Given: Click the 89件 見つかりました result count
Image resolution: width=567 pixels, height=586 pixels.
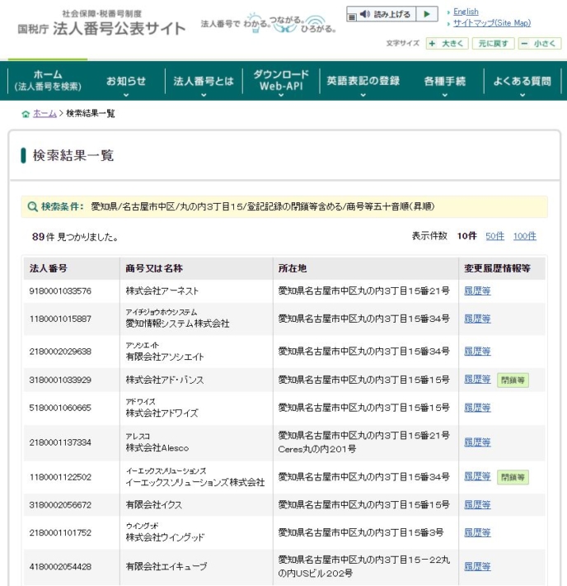Looking at the screenshot, I should point(75,237).
